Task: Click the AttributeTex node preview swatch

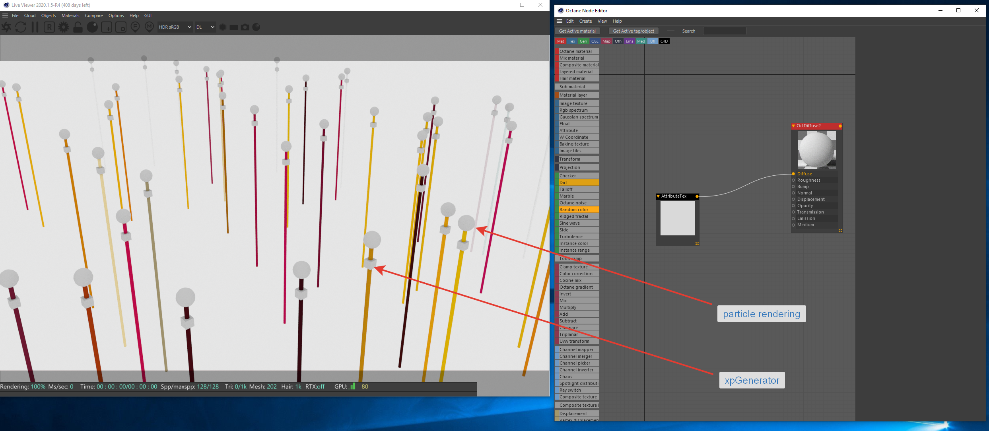Action: [x=677, y=218]
